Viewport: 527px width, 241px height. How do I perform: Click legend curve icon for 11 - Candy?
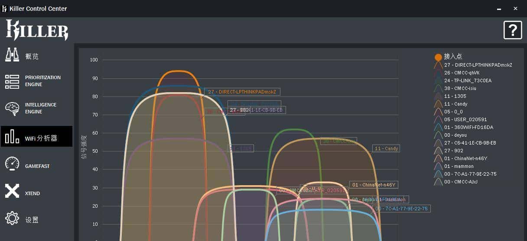coord(438,104)
